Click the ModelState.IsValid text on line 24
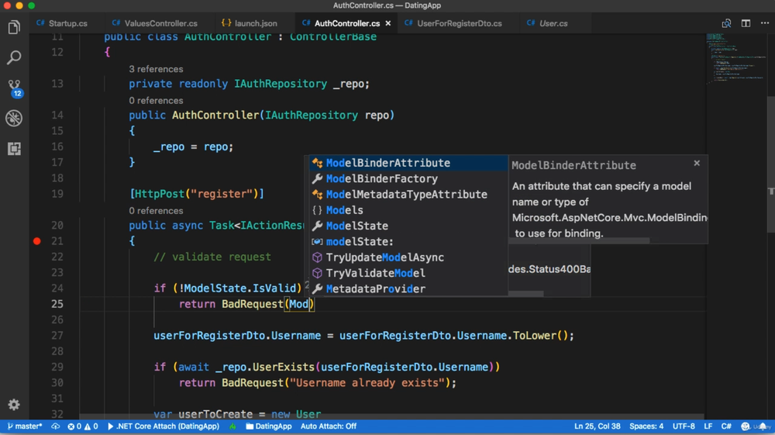 239,288
